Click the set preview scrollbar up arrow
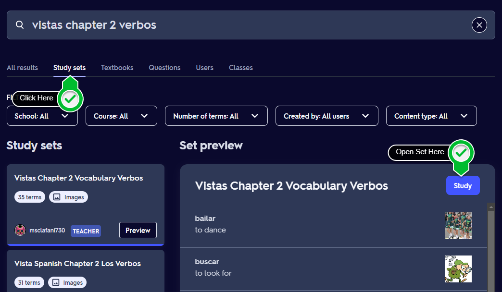The width and height of the screenshot is (502, 292). click(x=490, y=207)
